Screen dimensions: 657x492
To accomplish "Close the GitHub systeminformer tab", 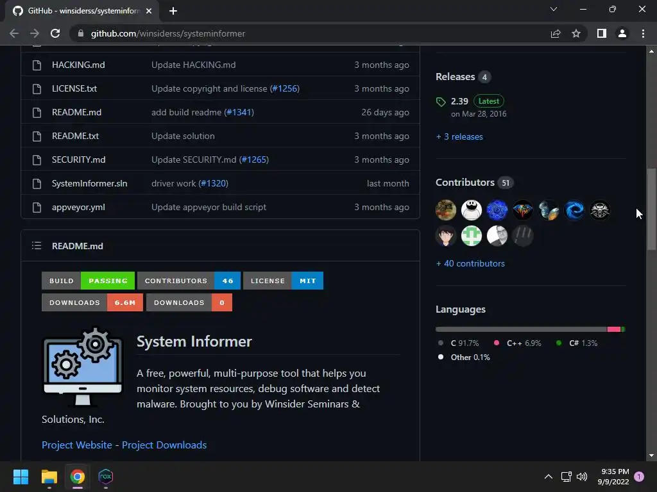I will (x=149, y=11).
